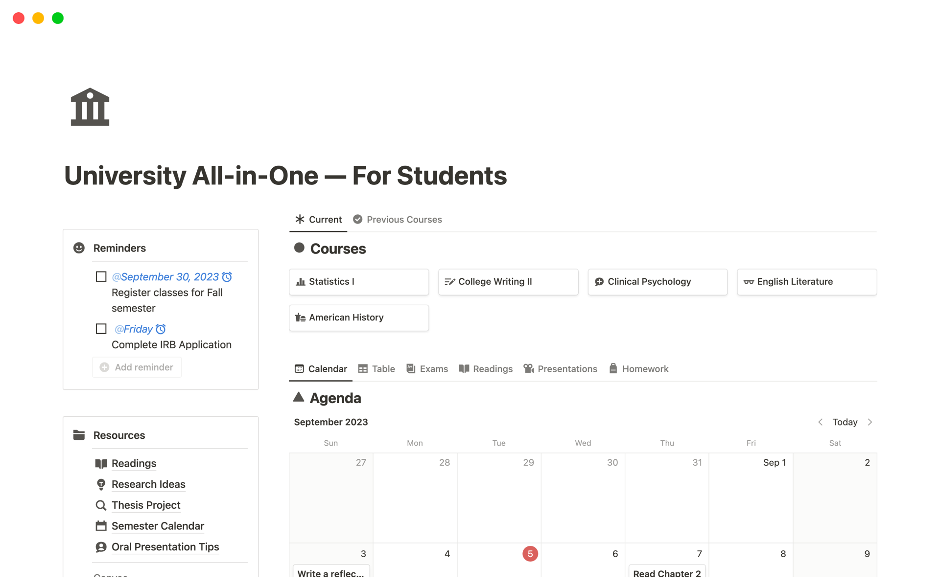The width and height of the screenshot is (940, 587).
Task: Click the university building page icon
Action: pyautogui.click(x=90, y=107)
